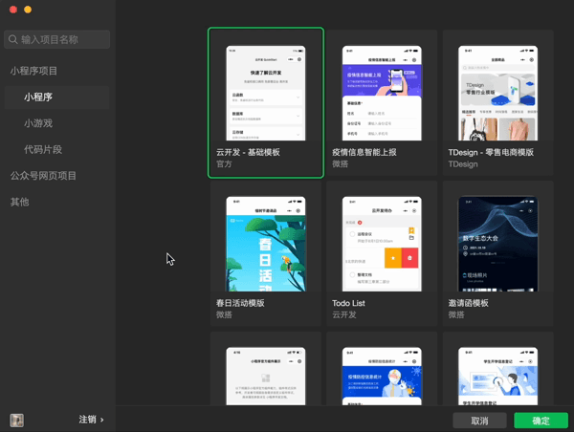Viewport: 574px width, 432px height.
Task: Click the 云开发 - 基础模板 title text
Action: (248, 153)
